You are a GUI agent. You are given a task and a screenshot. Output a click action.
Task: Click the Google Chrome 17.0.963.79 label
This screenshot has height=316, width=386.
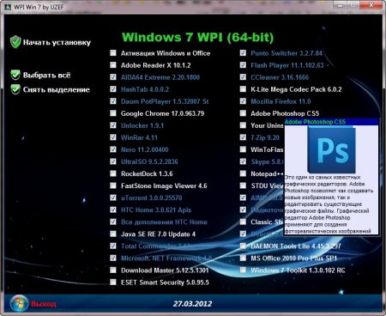coord(162,113)
